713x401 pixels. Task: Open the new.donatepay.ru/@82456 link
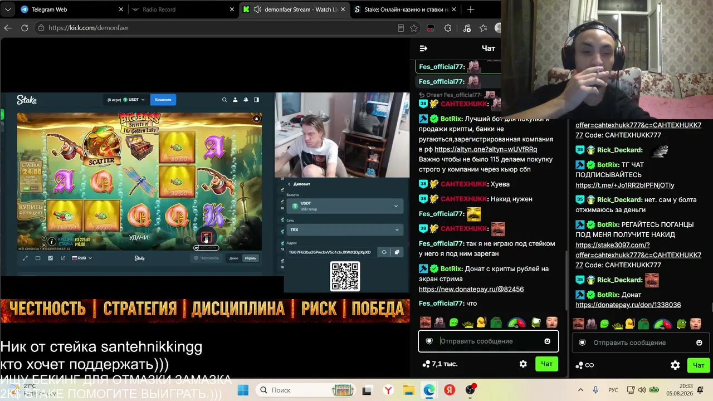471,289
